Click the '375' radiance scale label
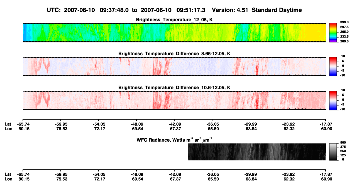This screenshot has height=185, width=362. 343,147
